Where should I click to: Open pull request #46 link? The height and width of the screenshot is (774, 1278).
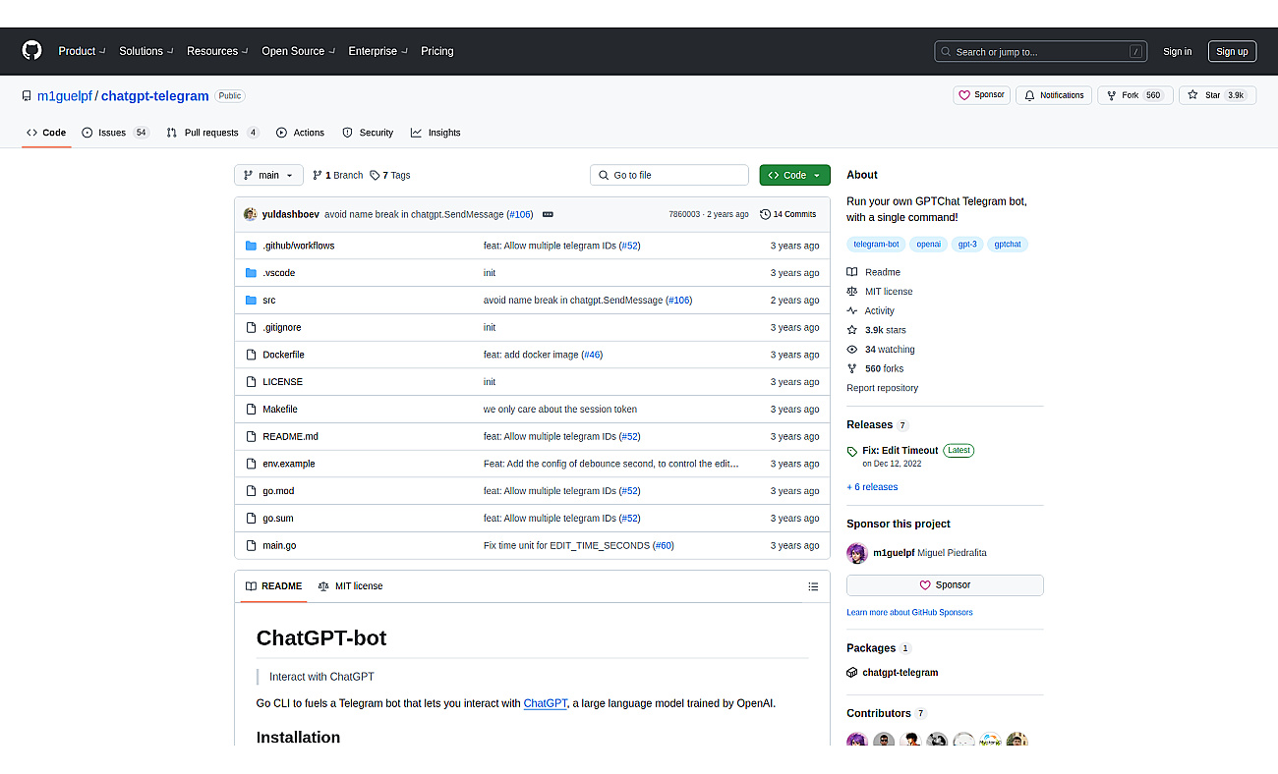coord(592,355)
